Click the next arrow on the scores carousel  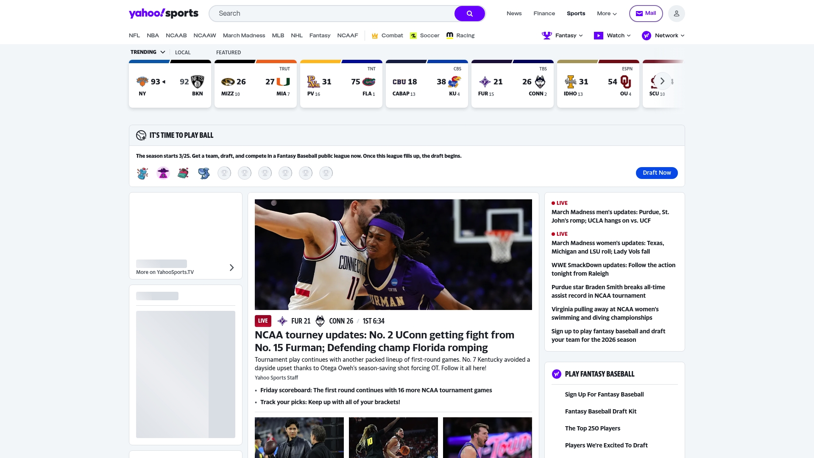point(662,81)
